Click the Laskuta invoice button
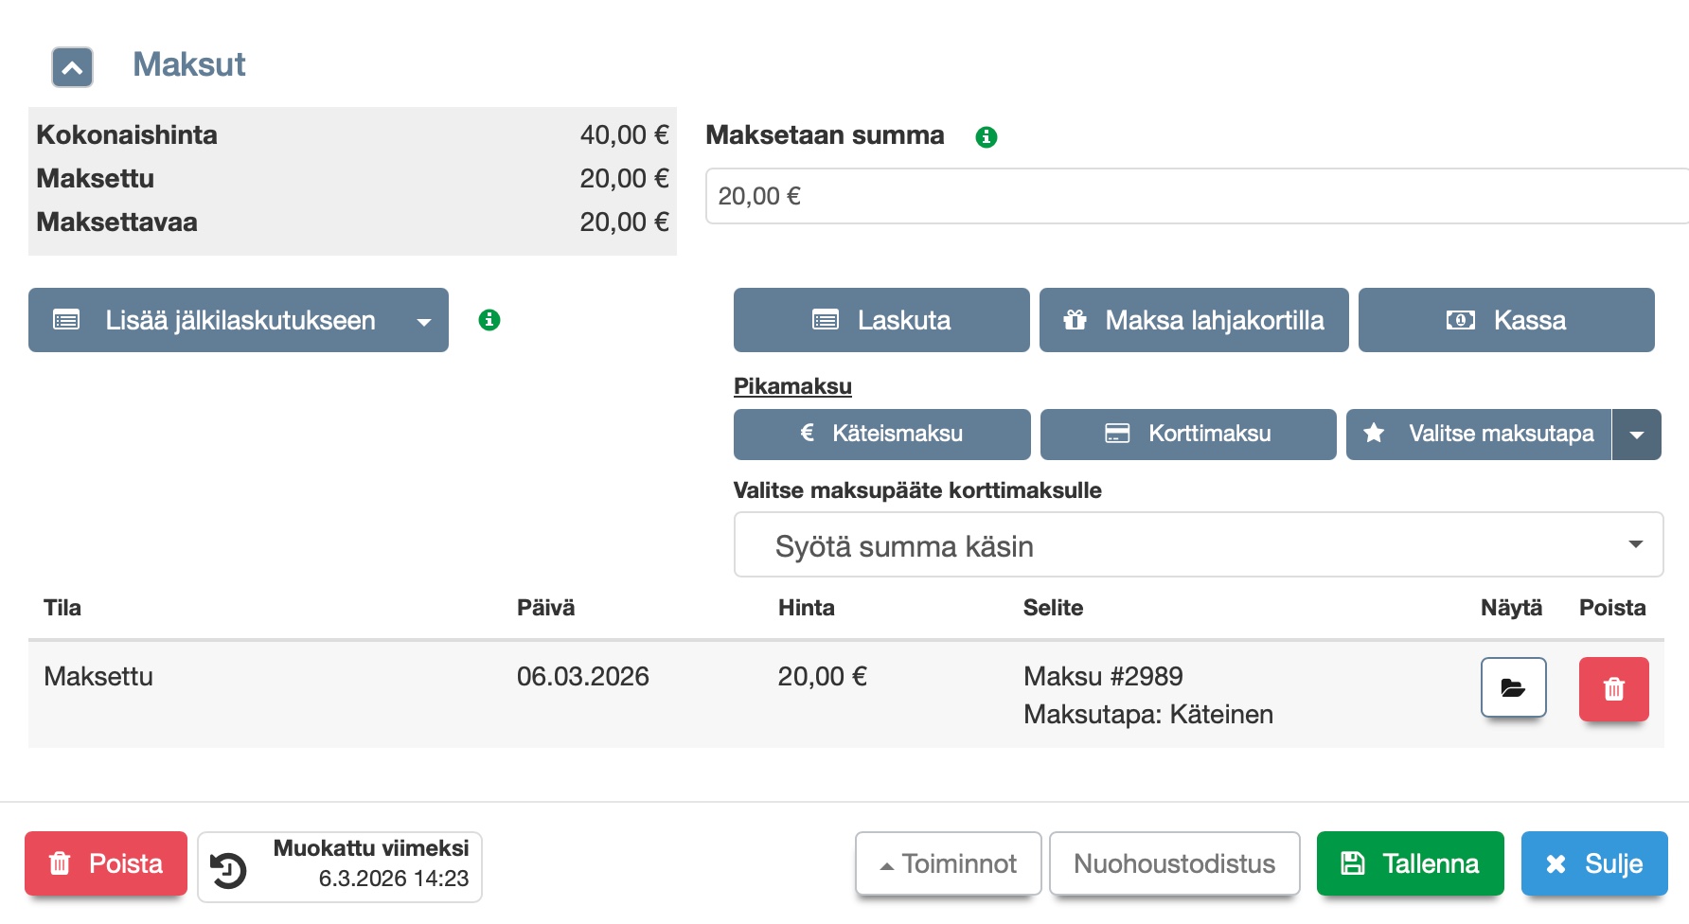 880,320
